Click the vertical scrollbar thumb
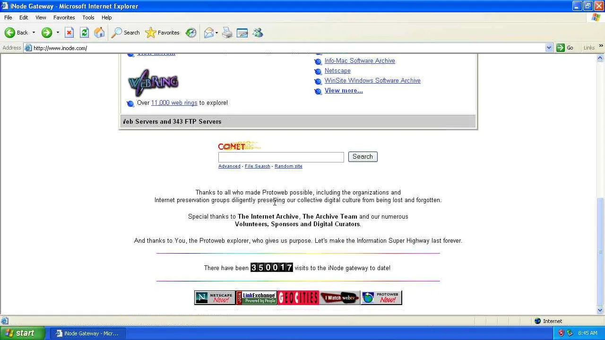The image size is (605, 340). coord(600,252)
